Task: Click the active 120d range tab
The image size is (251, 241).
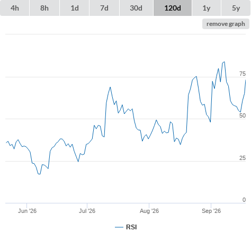Action: coord(173,8)
